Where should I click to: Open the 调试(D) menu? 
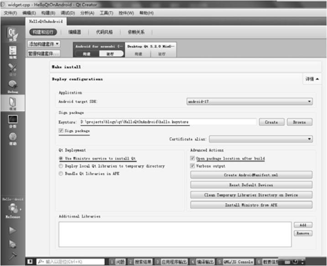coord(68,13)
